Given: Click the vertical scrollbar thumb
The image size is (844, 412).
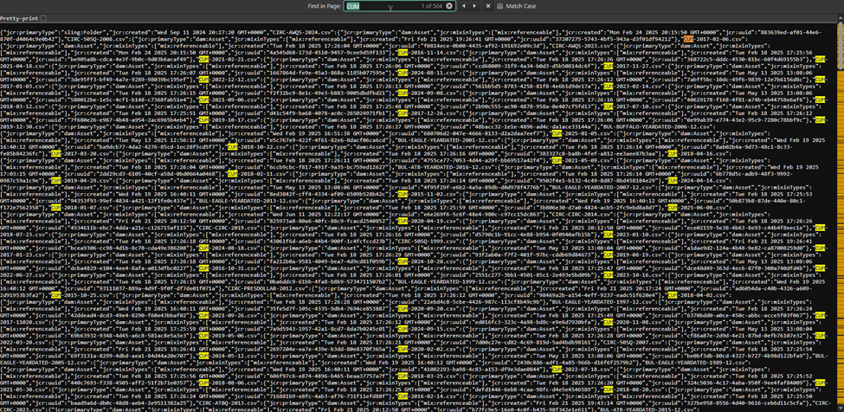Looking at the screenshot, I should 841,46.
